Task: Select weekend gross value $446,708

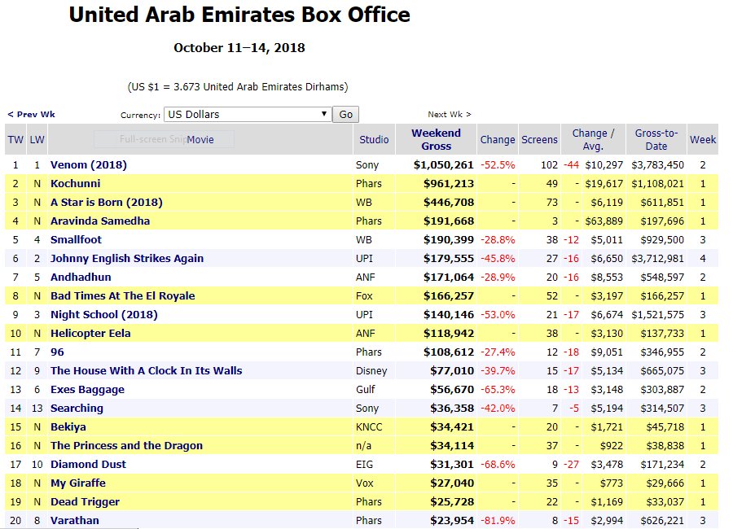Action: (449, 203)
